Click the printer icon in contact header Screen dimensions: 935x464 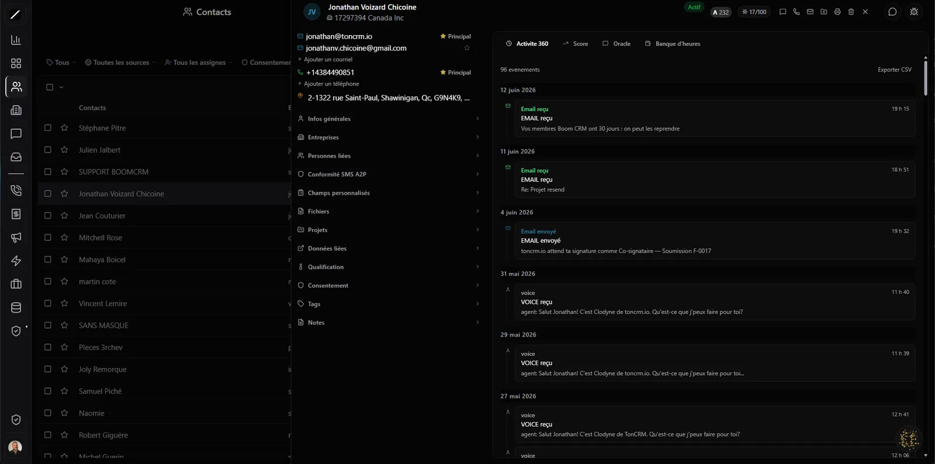coord(837,12)
